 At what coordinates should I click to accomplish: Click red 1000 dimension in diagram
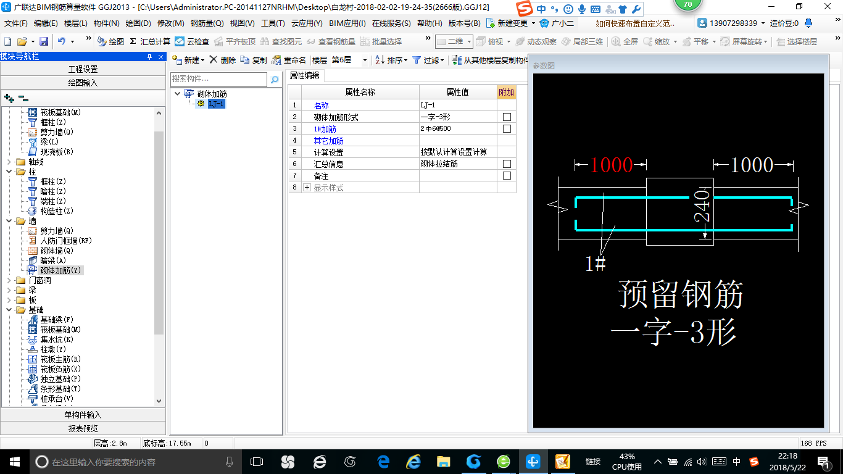611,165
